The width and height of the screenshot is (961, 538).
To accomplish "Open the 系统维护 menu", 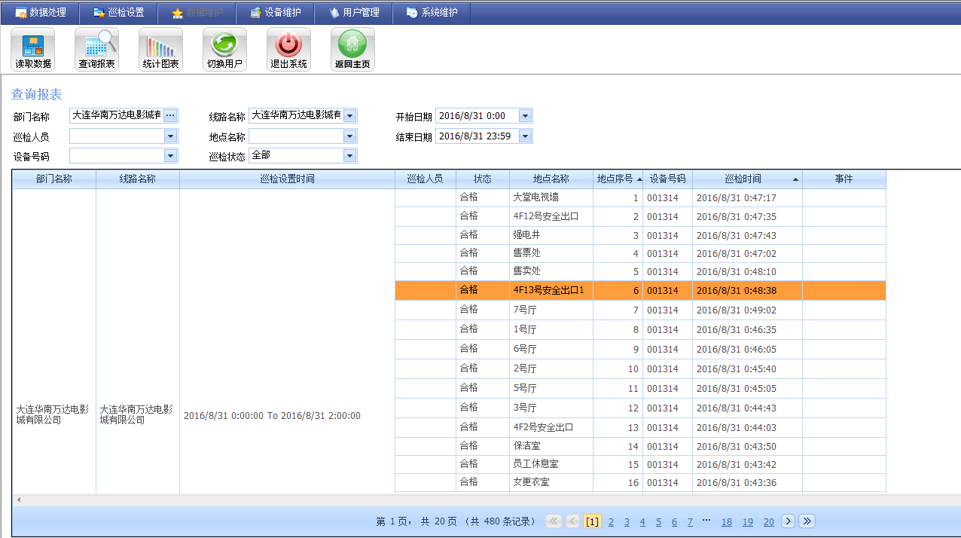I will click(432, 13).
